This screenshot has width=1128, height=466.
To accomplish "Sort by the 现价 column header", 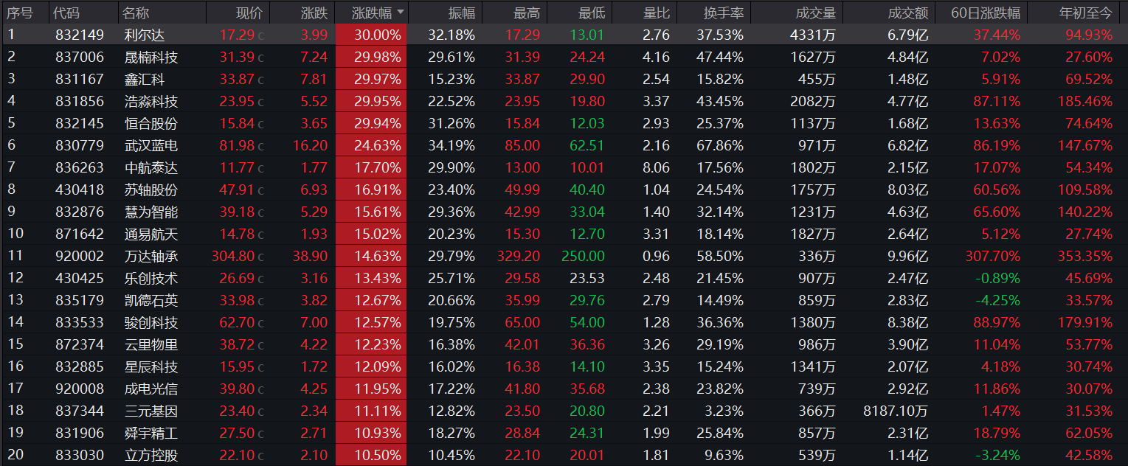I will (x=249, y=13).
